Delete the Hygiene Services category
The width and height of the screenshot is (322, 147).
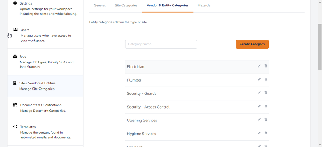[266, 133]
